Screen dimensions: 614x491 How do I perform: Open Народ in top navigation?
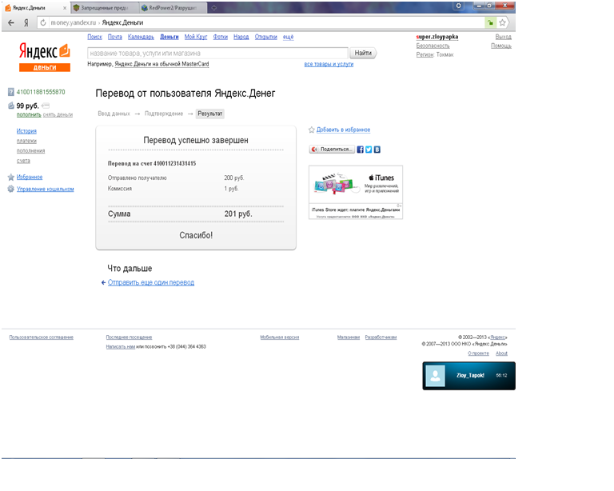241,37
